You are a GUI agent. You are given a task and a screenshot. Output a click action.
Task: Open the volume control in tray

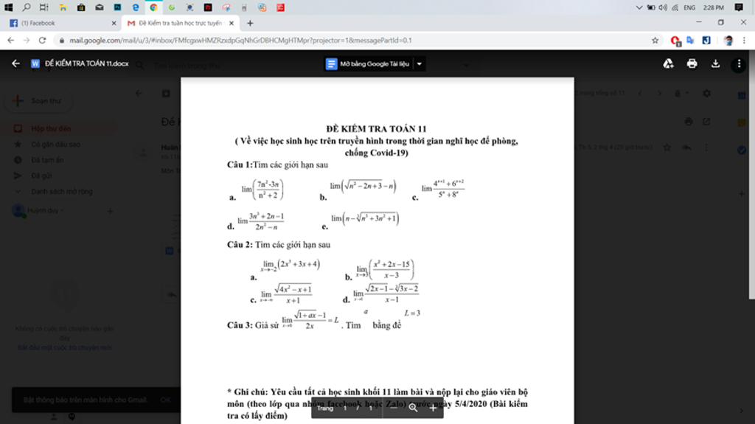pyautogui.click(x=663, y=7)
